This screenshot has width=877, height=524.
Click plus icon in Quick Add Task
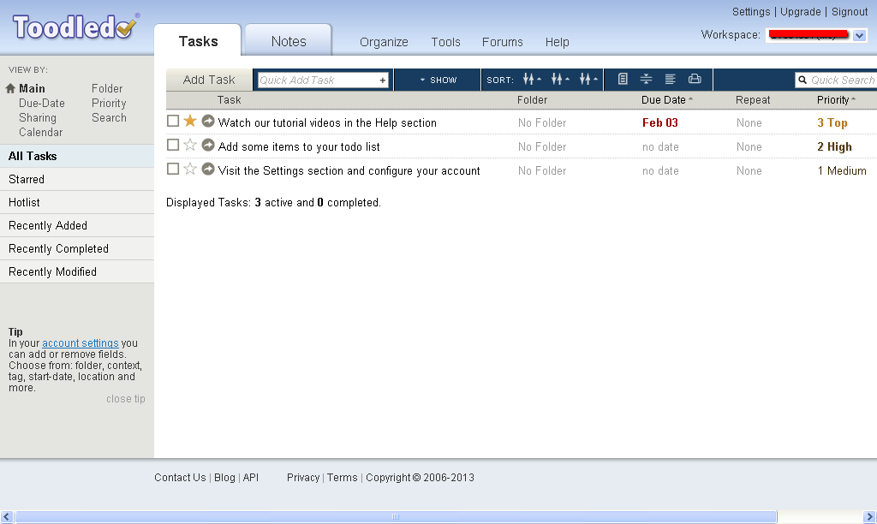(383, 80)
